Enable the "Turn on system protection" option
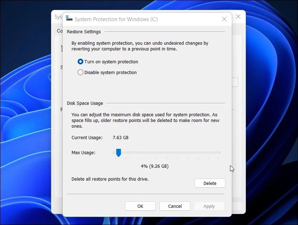The height and width of the screenshot is (225, 298). [80, 62]
